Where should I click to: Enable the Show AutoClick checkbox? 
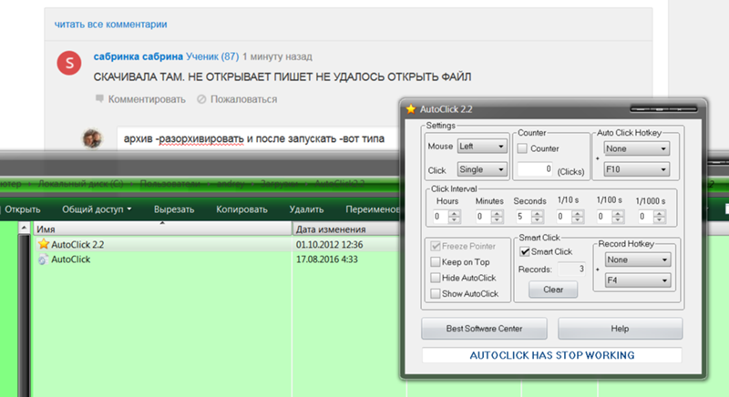click(x=436, y=293)
